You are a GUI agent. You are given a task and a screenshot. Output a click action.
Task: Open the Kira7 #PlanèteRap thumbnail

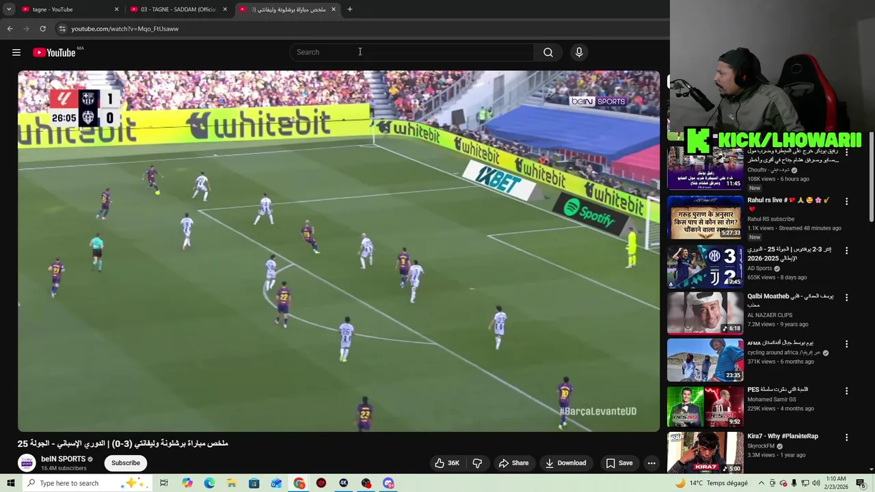705,452
